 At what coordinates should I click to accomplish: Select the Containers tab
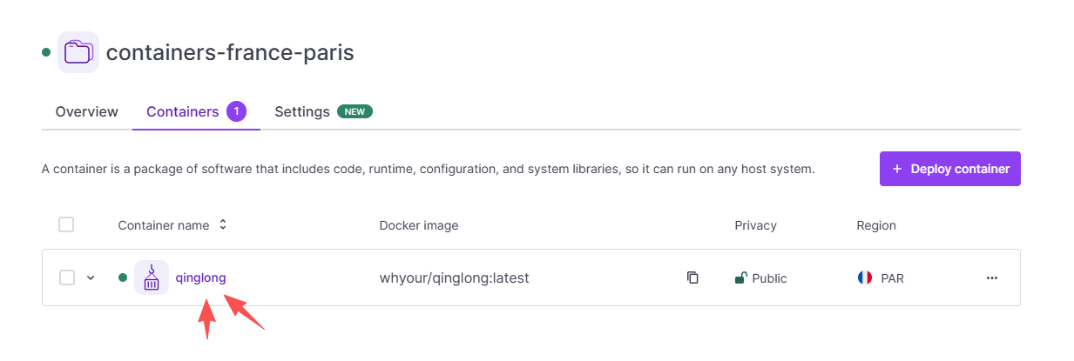(182, 112)
